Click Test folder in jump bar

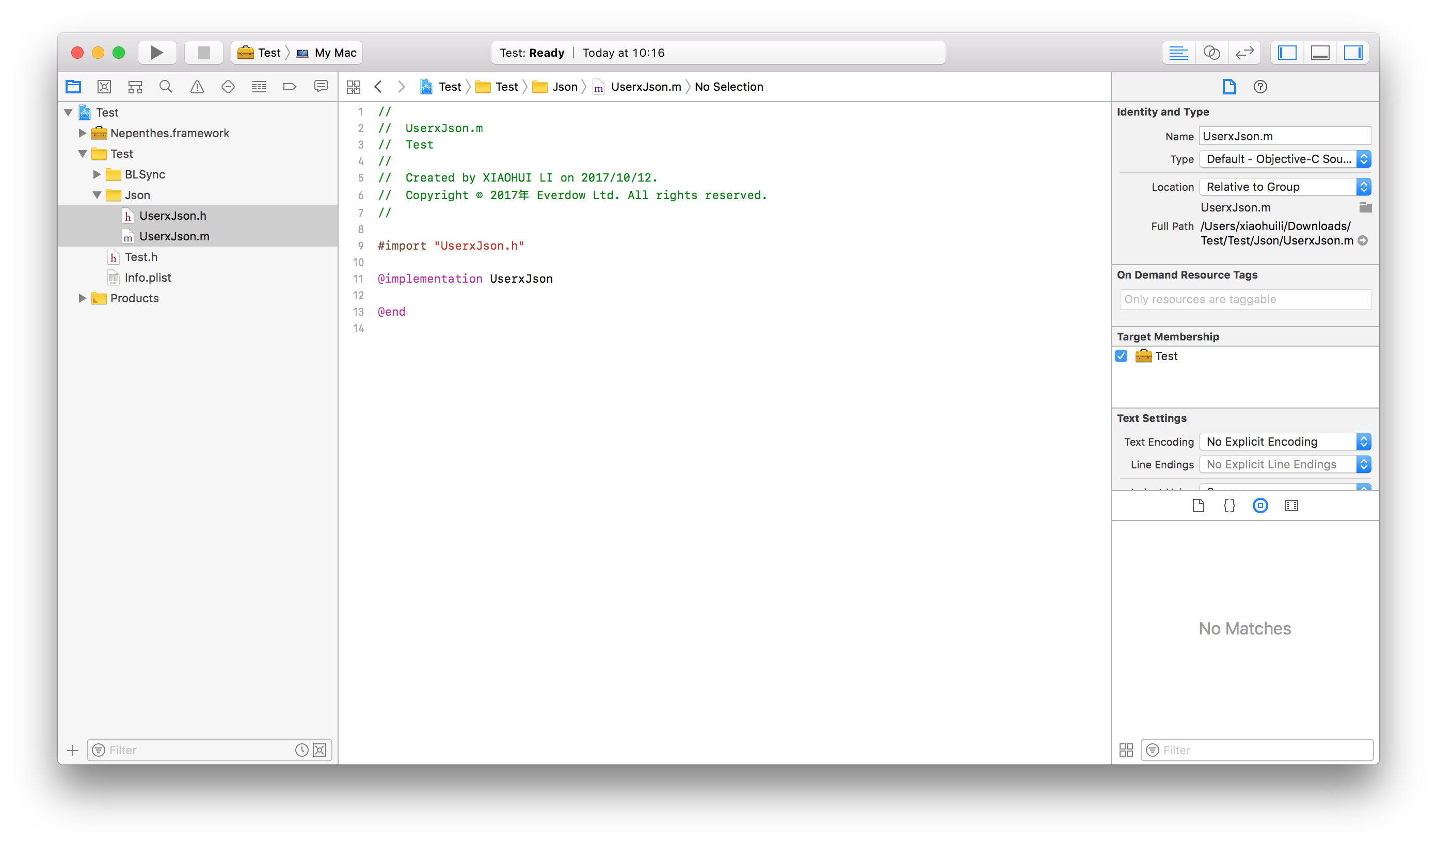497,87
